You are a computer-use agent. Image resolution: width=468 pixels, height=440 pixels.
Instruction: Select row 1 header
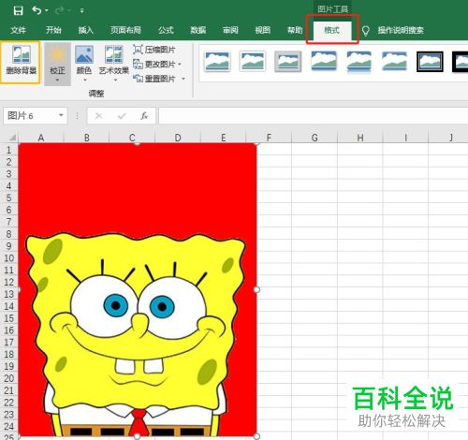pyautogui.click(x=9, y=150)
